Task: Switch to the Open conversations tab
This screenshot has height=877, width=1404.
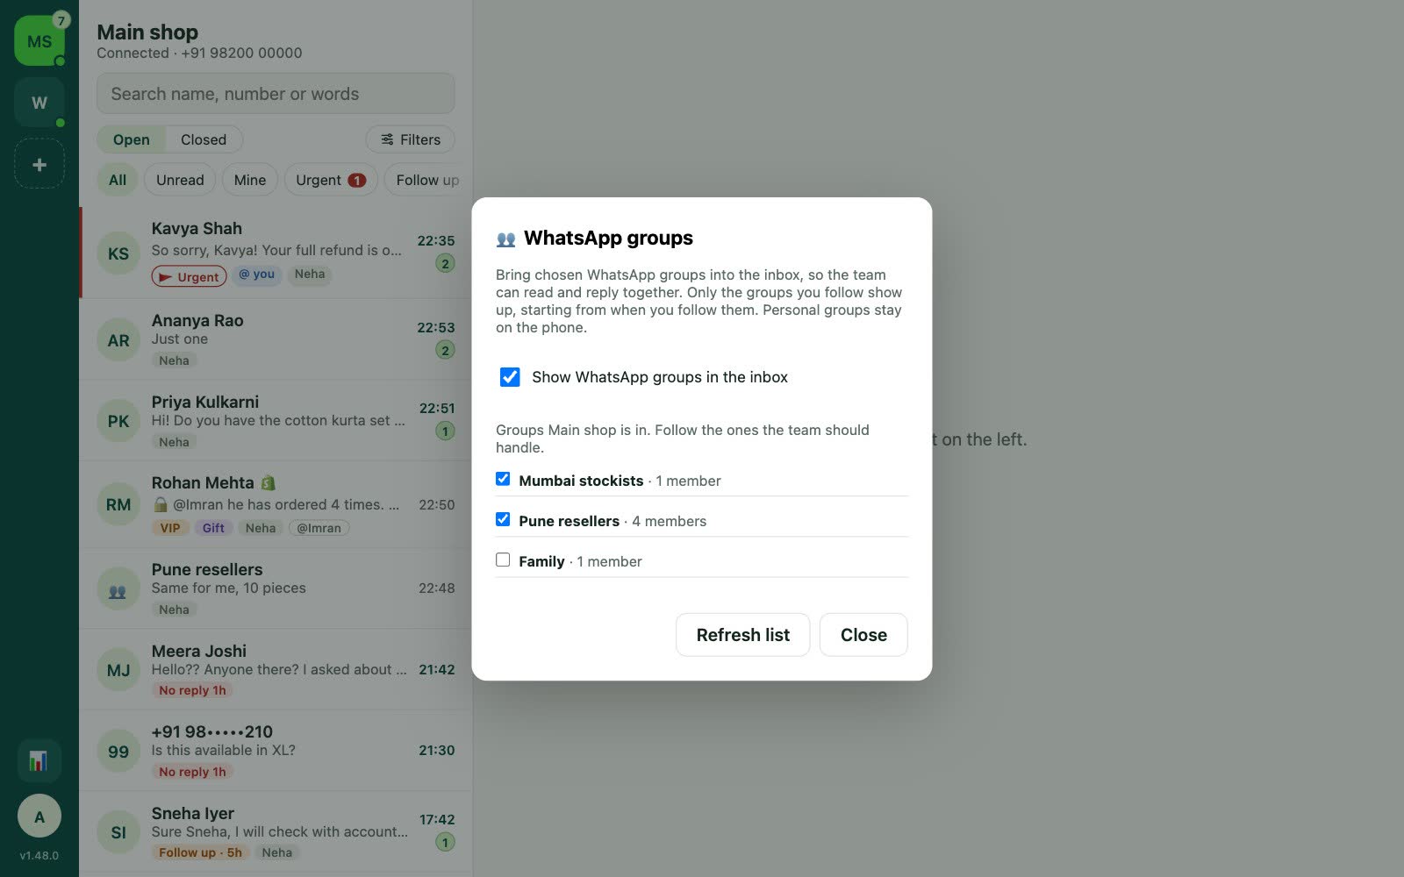Action: (x=132, y=139)
